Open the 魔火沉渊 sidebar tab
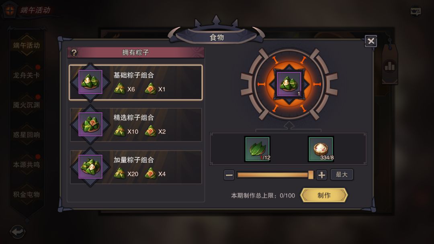Screen dimensions: 434x244 point(27,105)
